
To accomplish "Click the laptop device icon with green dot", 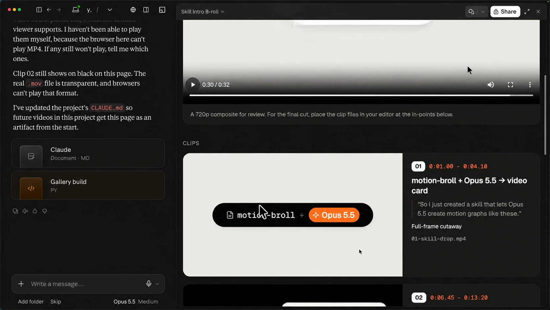I will click(x=76, y=10).
